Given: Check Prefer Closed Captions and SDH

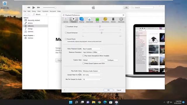Looking at the screenshot, I should pos(84,64).
